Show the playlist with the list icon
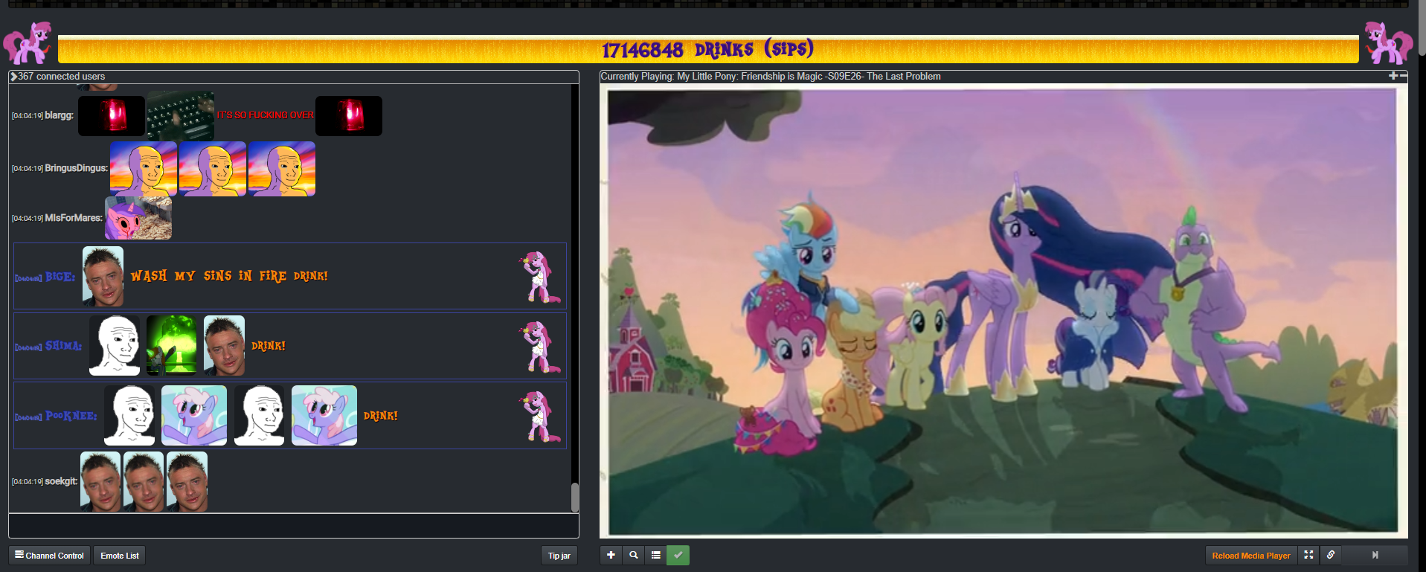Image resolution: width=1426 pixels, height=572 pixels. [x=655, y=555]
